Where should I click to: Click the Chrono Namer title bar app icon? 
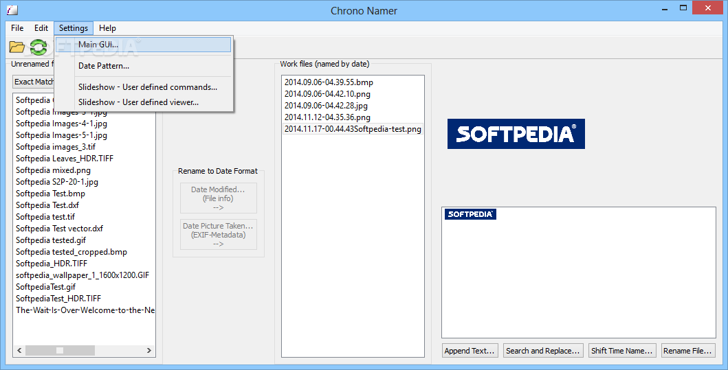[12, 10]
